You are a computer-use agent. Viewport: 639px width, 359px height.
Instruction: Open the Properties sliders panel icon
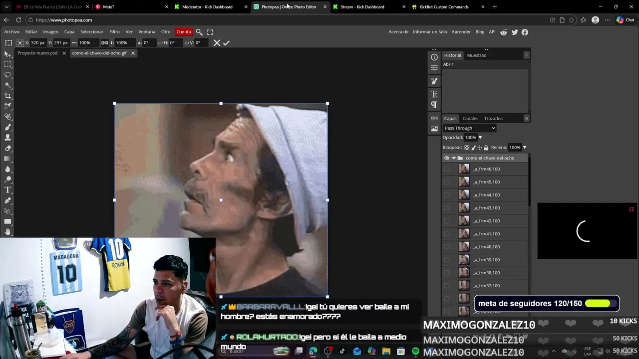pos(434,68)
